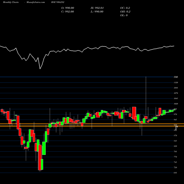Click the high value 'H: 992.01'
This screenshot has width=184, height=184.
click(x=97, y=8)
